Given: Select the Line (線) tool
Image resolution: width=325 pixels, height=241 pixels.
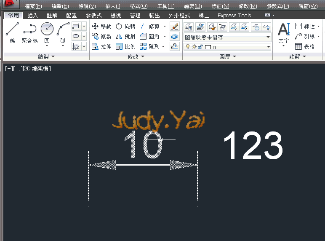Looking at the screenshot, I should [x=12, y=32].
